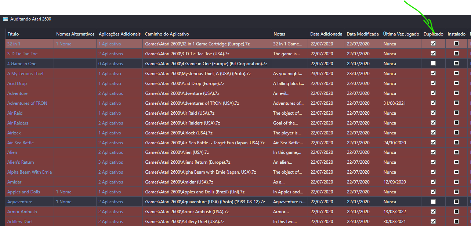Open the Aquaventure title link
Image resolution: width=471 pixels, height=226 pixels.
(x=20, y=202)
